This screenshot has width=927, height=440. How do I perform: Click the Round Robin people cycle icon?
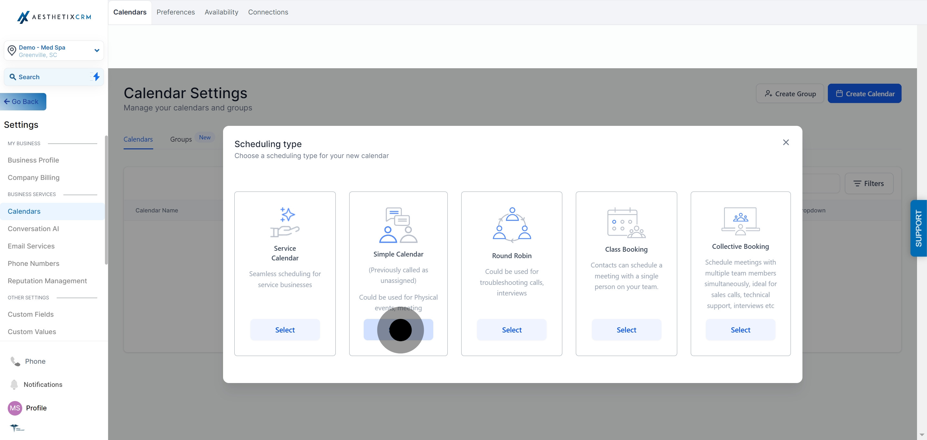point(511,224)
